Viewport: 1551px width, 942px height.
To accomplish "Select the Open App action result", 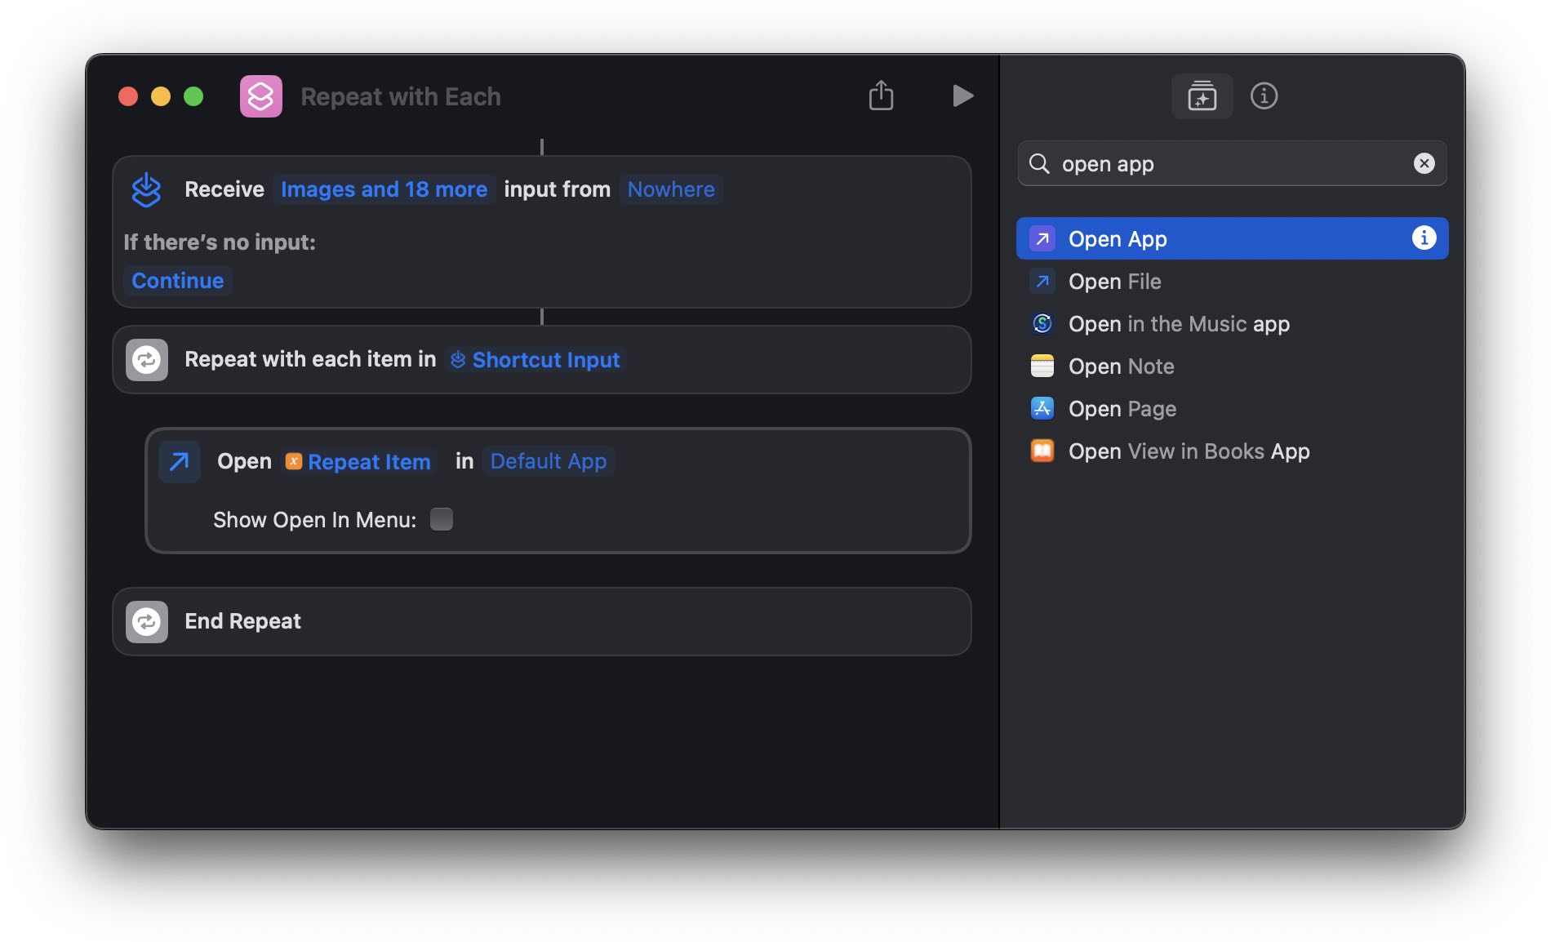I will [x=1232, y=238].
